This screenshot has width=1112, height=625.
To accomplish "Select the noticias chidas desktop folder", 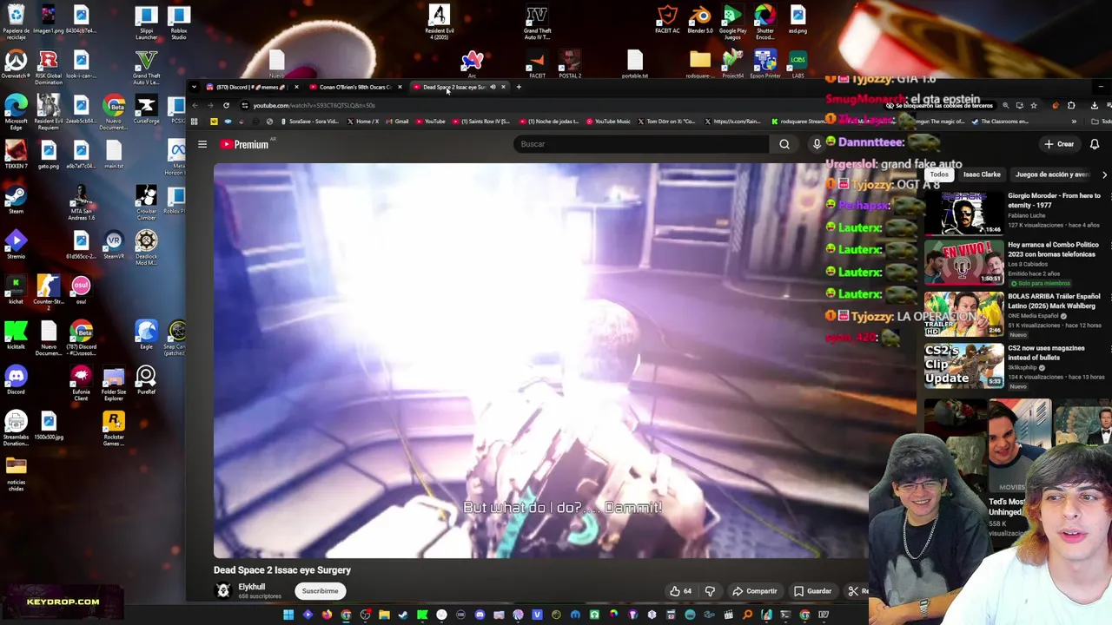I will coord(16,474).
